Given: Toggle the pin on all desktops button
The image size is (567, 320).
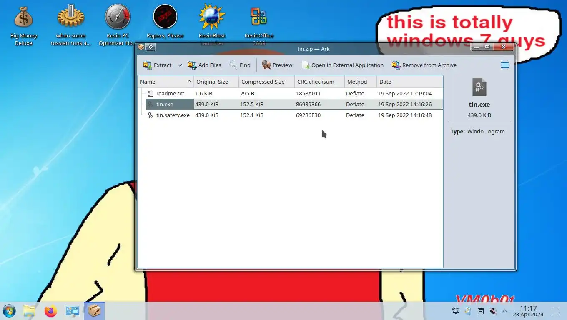Looking at the screenshot, I should coord(151,47).
